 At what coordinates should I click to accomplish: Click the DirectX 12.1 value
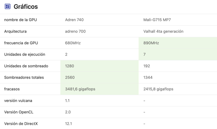(x=69, y=124)
